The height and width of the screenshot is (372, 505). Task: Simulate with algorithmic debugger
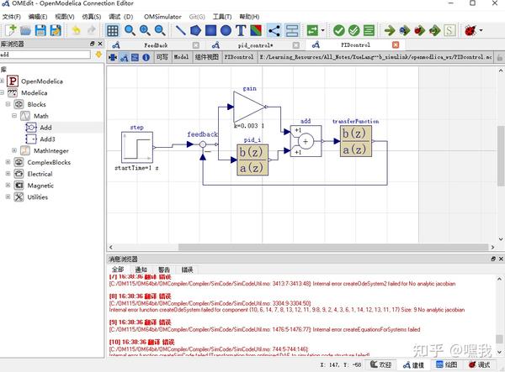click(420, 30)
